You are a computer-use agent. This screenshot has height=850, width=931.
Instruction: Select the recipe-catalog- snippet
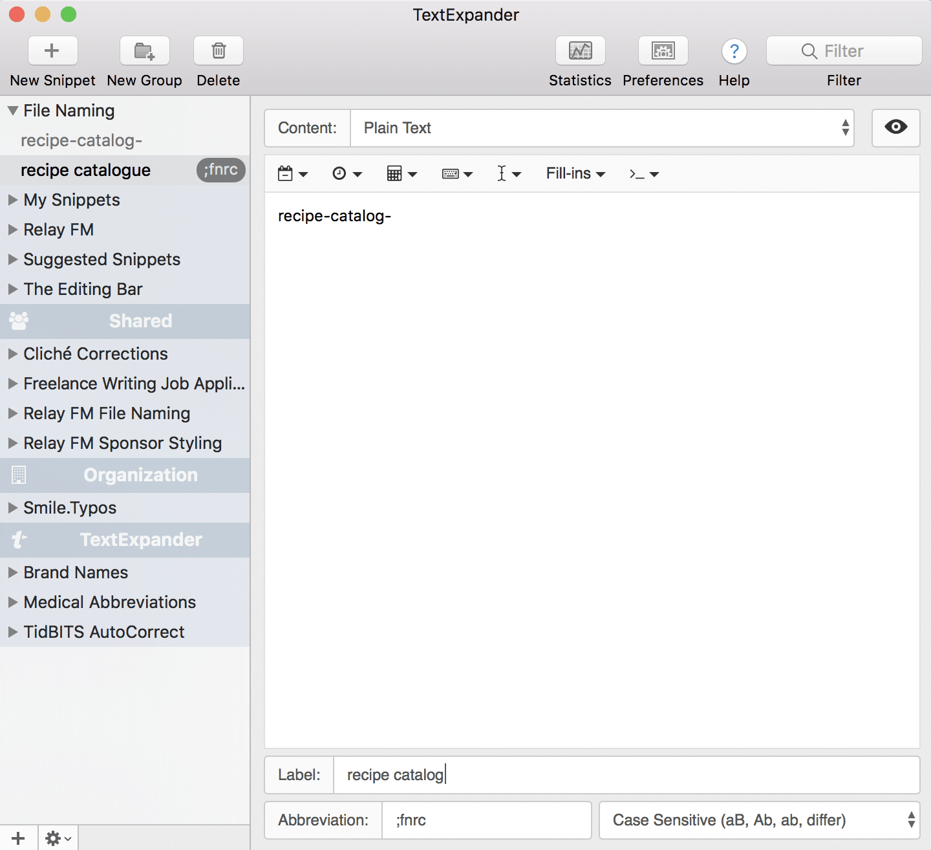(x=125, y=140)
